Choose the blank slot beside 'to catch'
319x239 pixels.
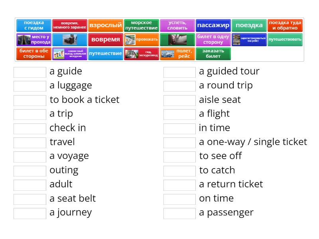tap(179, 171)
